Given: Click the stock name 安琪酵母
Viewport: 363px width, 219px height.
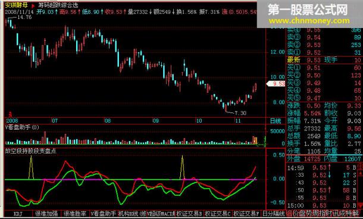Looking at the screenshot, I should coord(16,5).
